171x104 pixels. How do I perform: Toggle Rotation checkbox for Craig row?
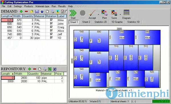[51, 27]
